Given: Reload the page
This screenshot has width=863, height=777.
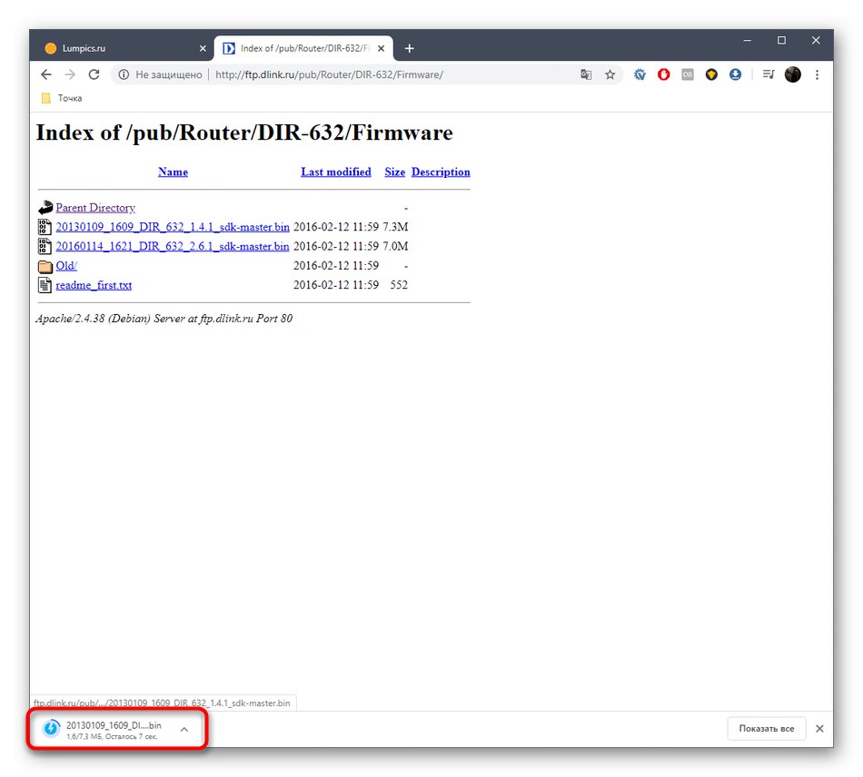Looking at the screenshot, I should (x=94, y=74).
